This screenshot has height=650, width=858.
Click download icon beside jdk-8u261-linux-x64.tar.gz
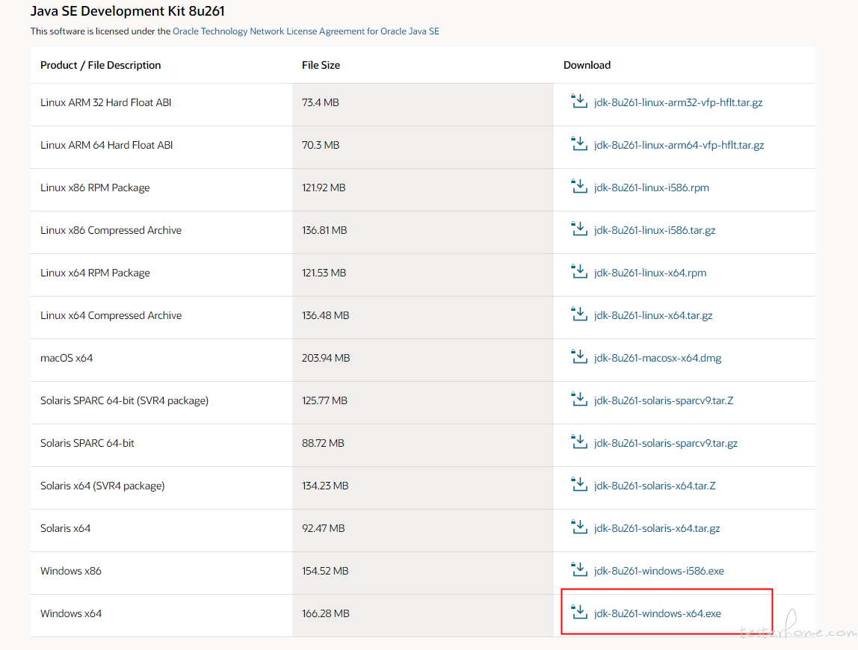coord(579,315)
